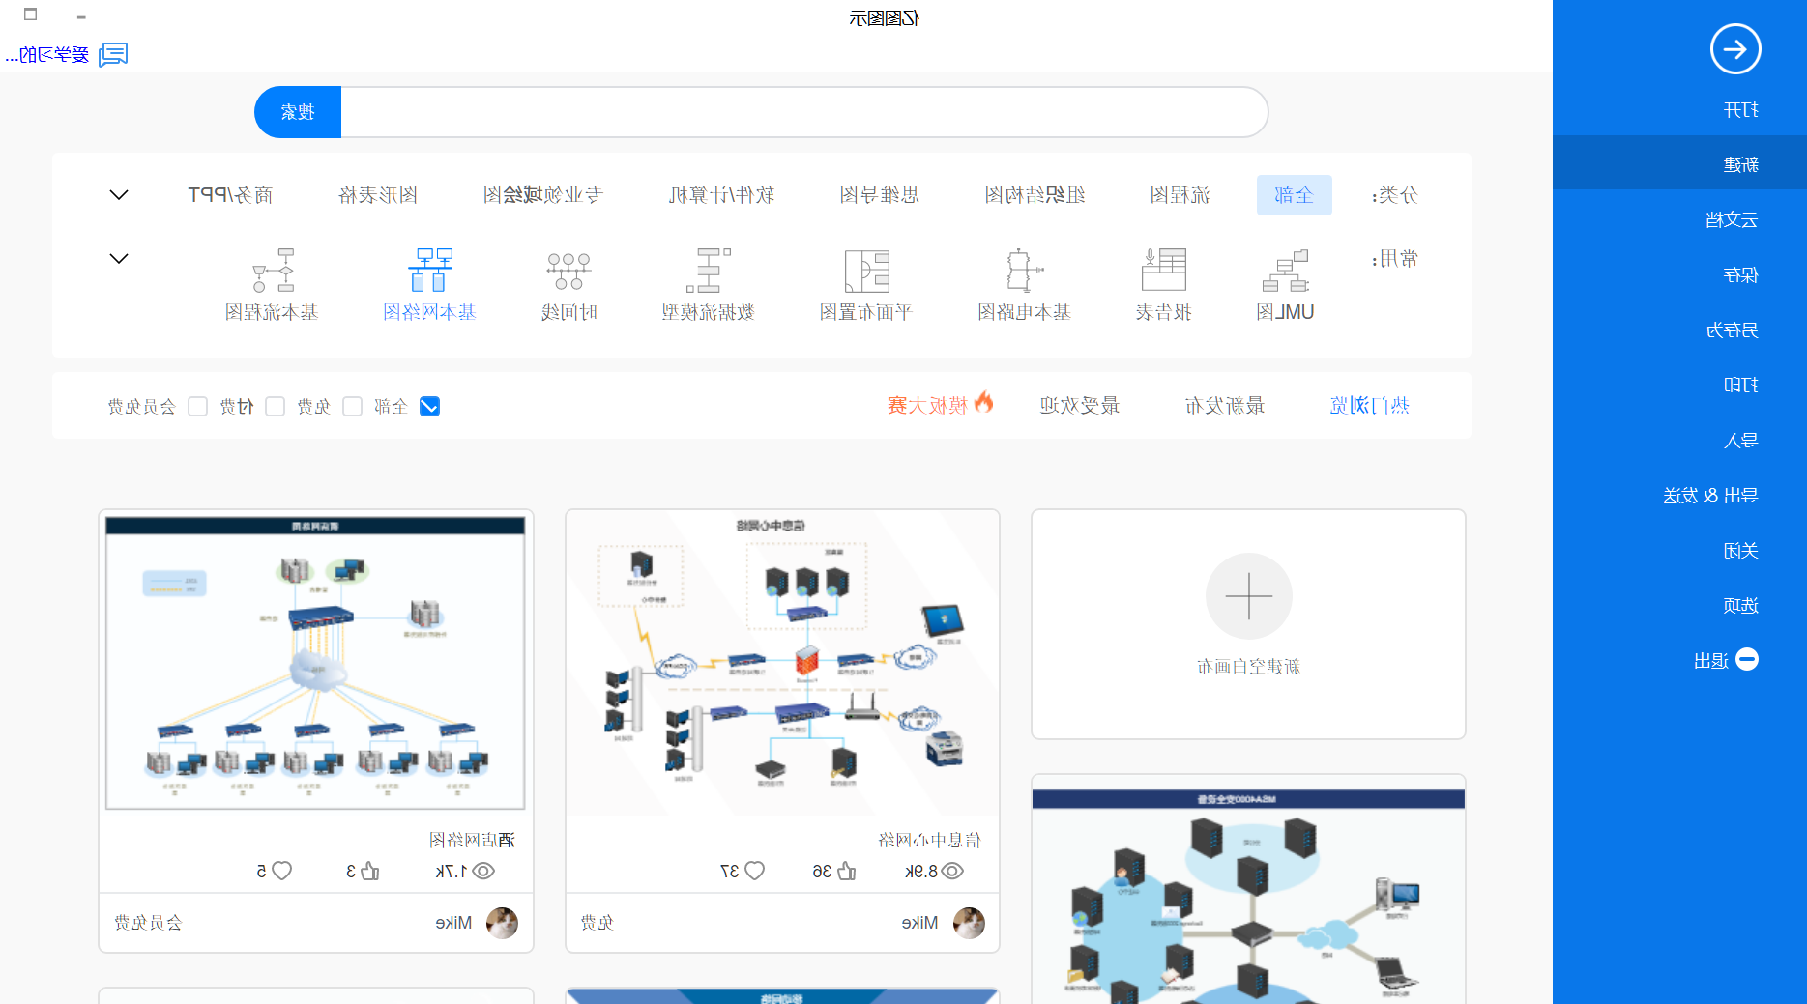
Task: Select the 基本电路图 circuit icon
Action: click(x=1024, y=271)
